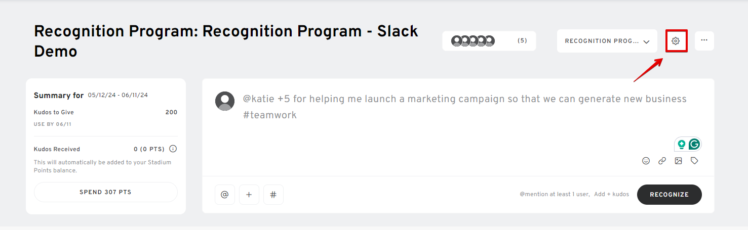Click the emoji smiley icon
Image resolution: width=748 pixels, height=230 pixels.
pos(646,161)
